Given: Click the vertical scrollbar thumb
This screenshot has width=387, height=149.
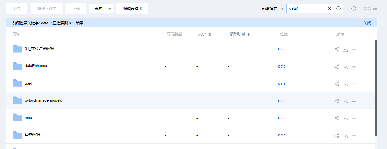Looking at the screenshot, I should tap(376, 88).
